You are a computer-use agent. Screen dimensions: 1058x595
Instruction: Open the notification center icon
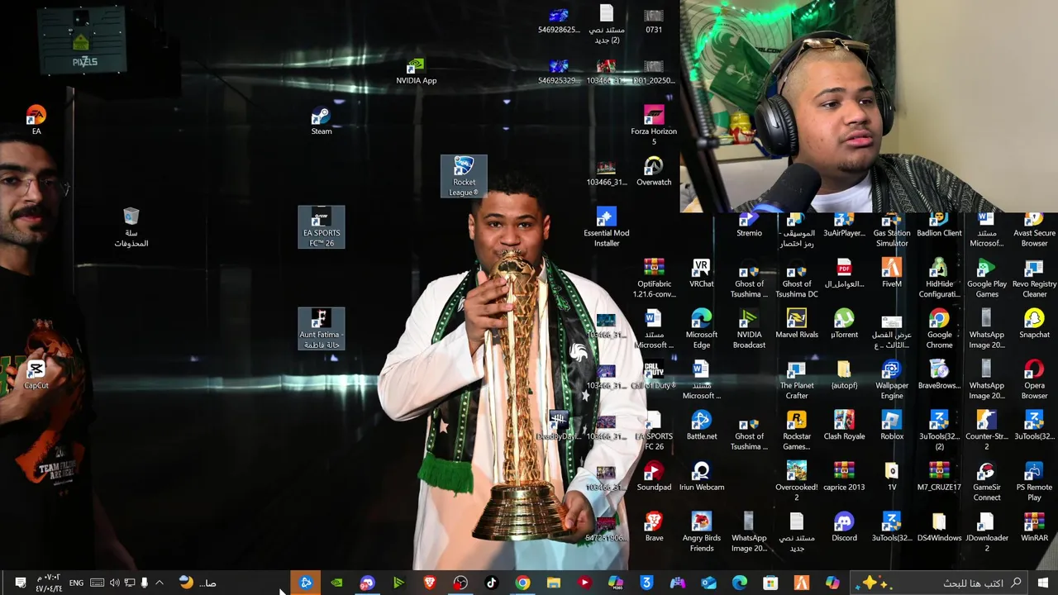tap(20, 583)
